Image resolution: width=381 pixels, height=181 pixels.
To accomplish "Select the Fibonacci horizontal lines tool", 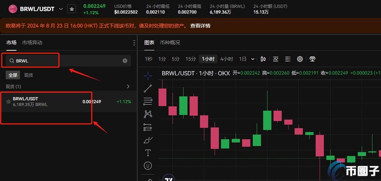I will point(148,101).
